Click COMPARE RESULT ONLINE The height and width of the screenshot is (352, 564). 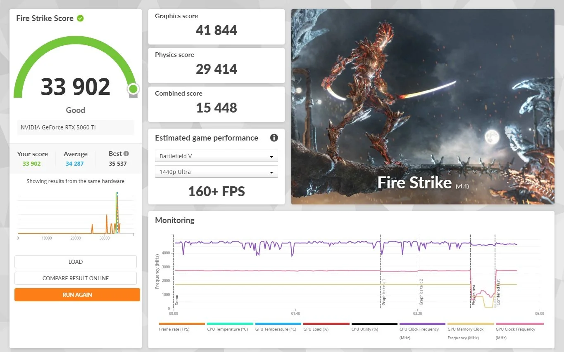[x=76, y=278]
